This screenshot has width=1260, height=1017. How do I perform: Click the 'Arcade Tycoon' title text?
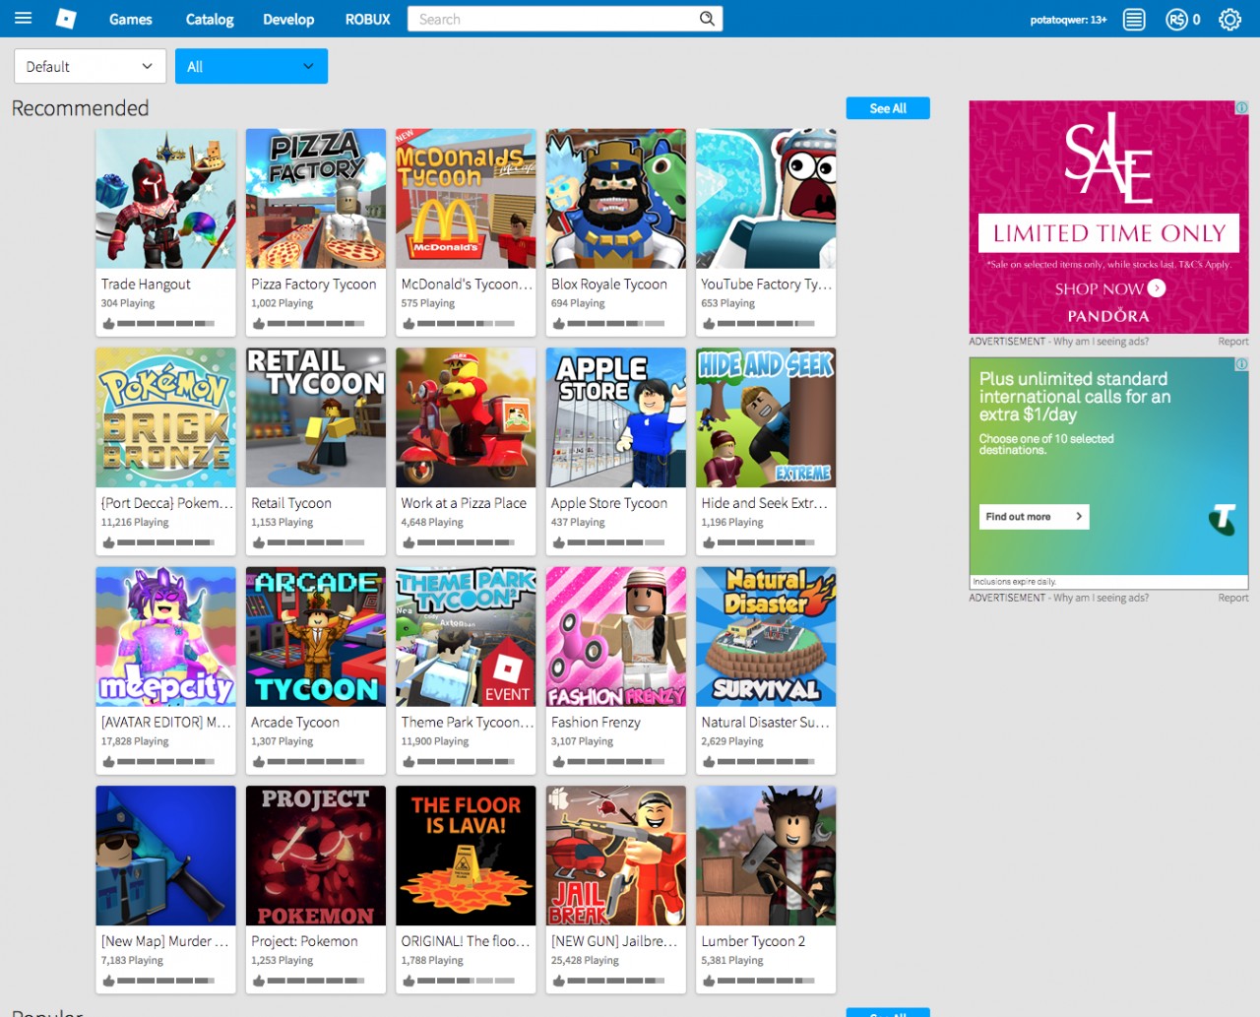(x=295, y=722)
